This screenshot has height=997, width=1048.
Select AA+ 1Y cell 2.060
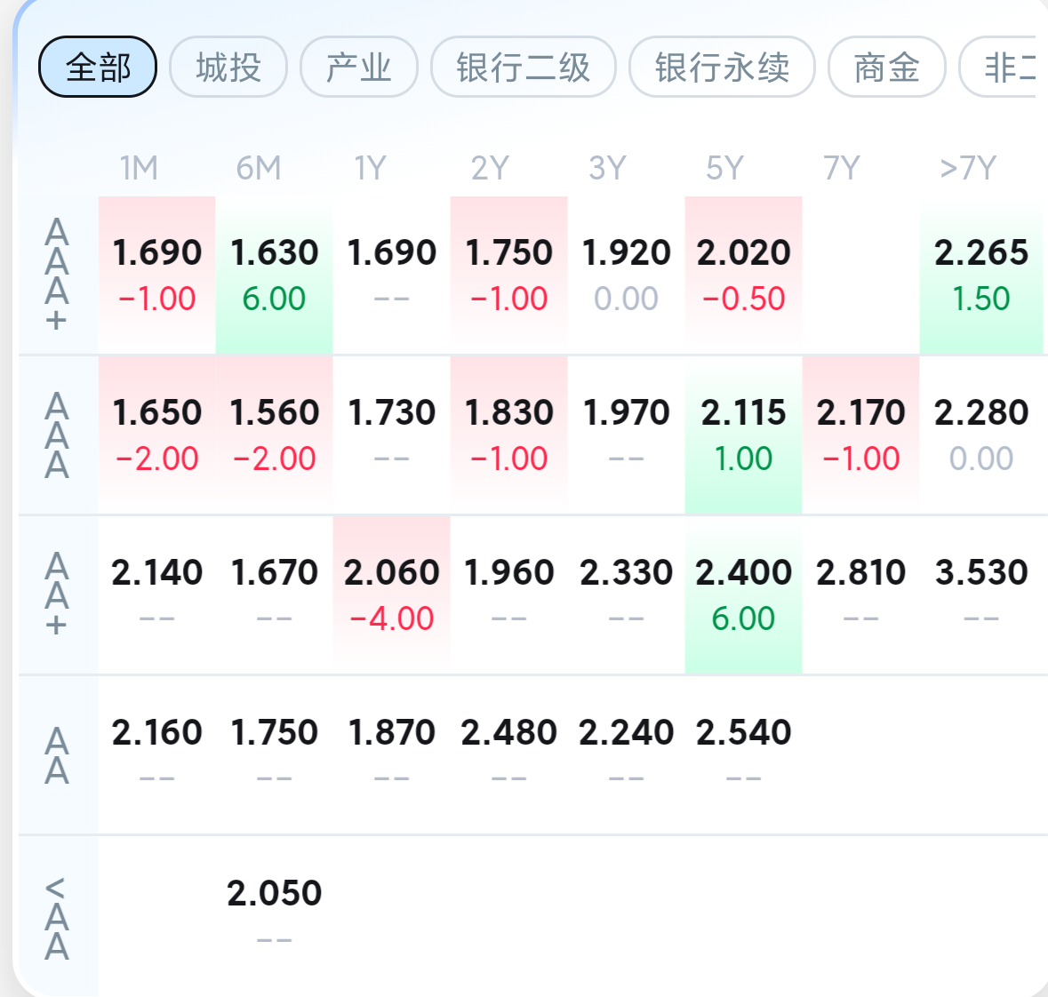(392, 594)
